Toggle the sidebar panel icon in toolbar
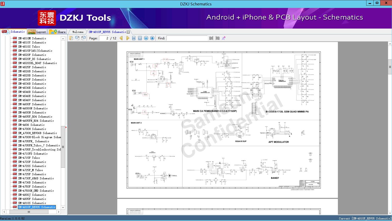 (x=71, y=38)
